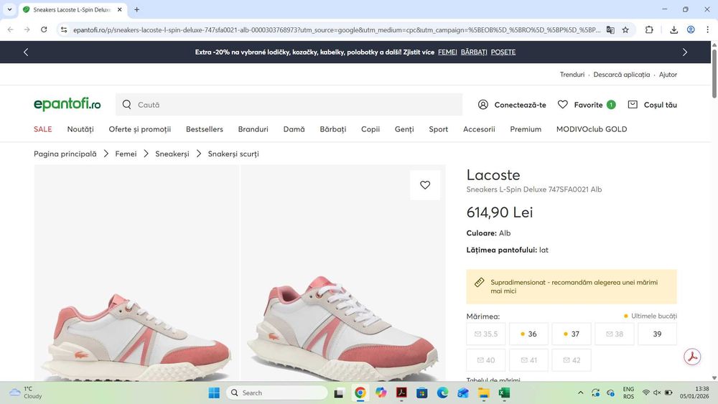Go back with browser back arrow
The width and height of the screenshot is (718, 404).
tap(11, 29)
